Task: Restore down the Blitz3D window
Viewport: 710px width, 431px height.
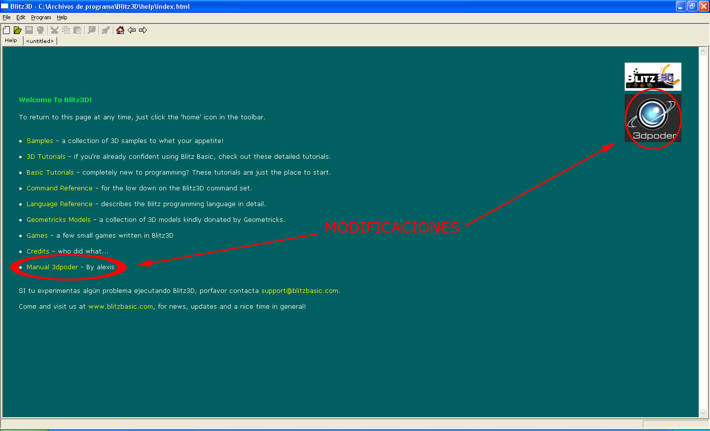Action: coord(692,6)
